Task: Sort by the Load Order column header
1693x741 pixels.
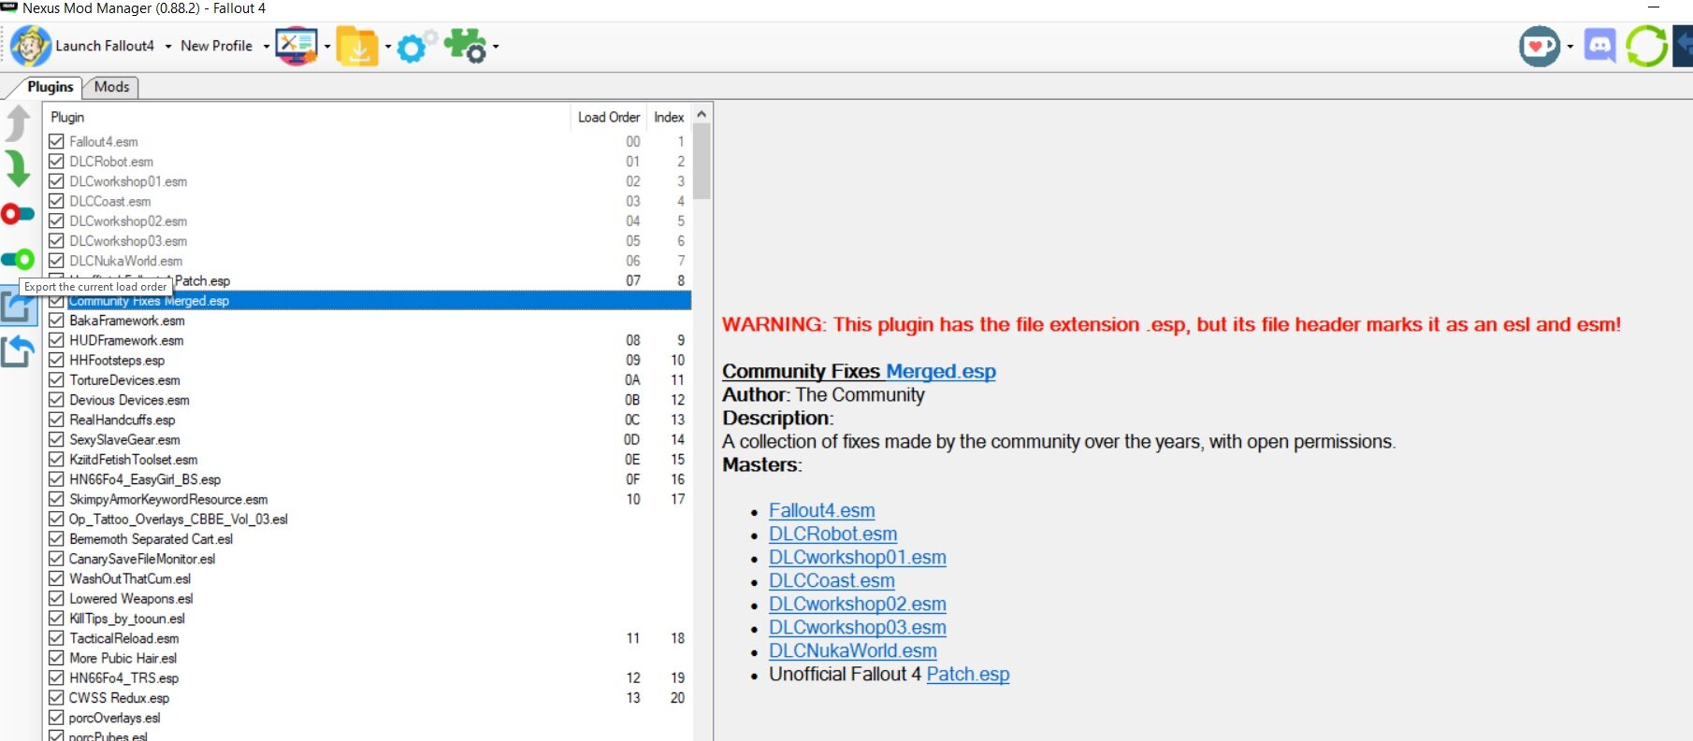Action: pos(609,117)
